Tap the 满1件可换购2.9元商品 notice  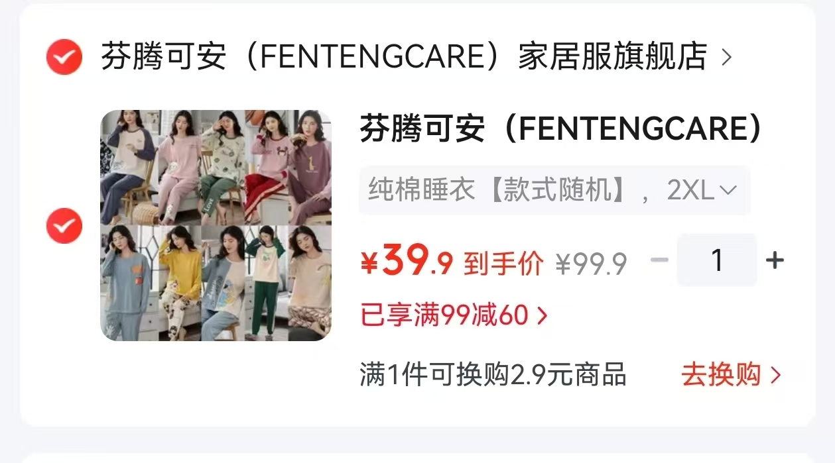coord(493,375)
